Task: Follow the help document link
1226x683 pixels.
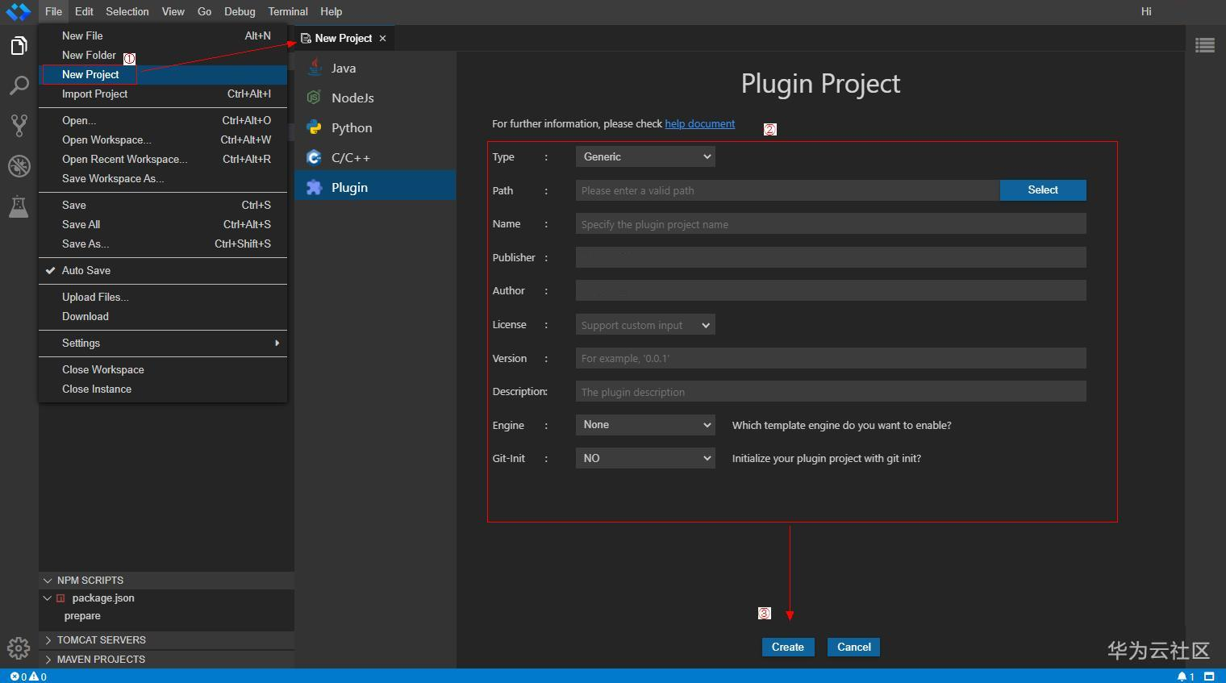Action: (699, 124)
